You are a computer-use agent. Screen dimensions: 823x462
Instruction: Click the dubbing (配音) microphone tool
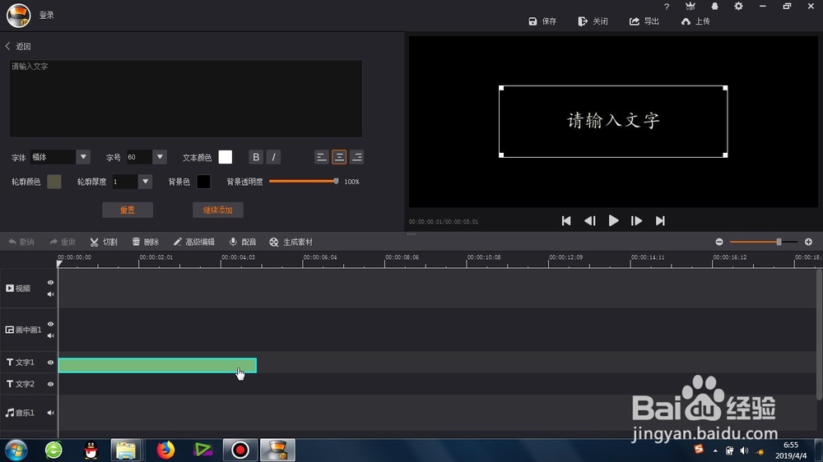pyautogui.click(x=243, y=242)
